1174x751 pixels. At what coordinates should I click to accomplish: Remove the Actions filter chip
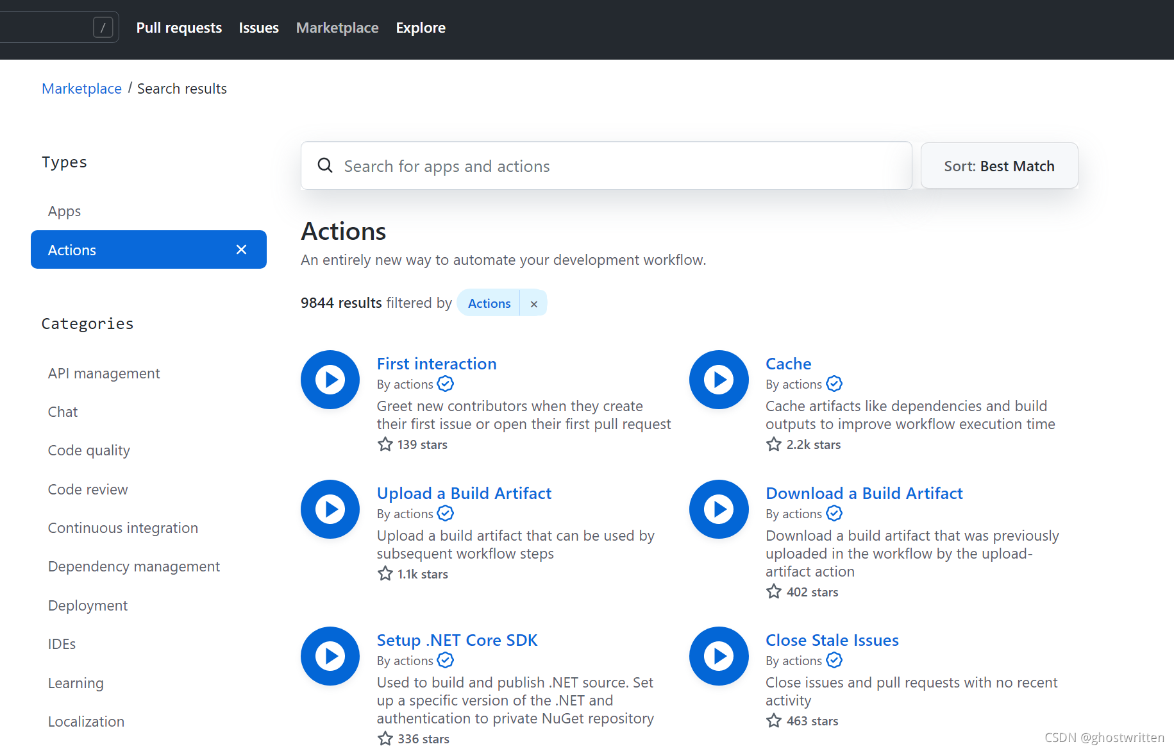click(533, 303)
